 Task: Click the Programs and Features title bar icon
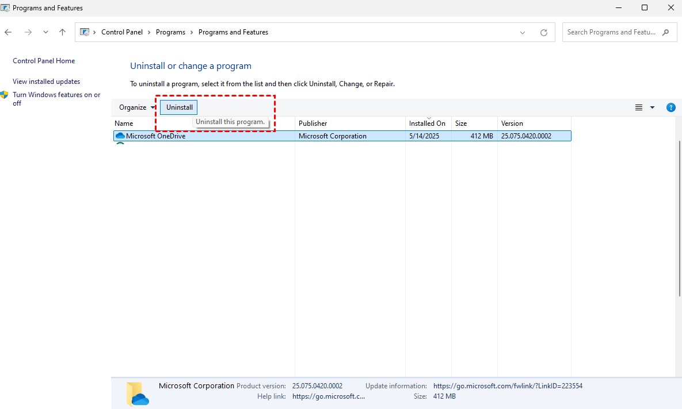coord(5,8)
